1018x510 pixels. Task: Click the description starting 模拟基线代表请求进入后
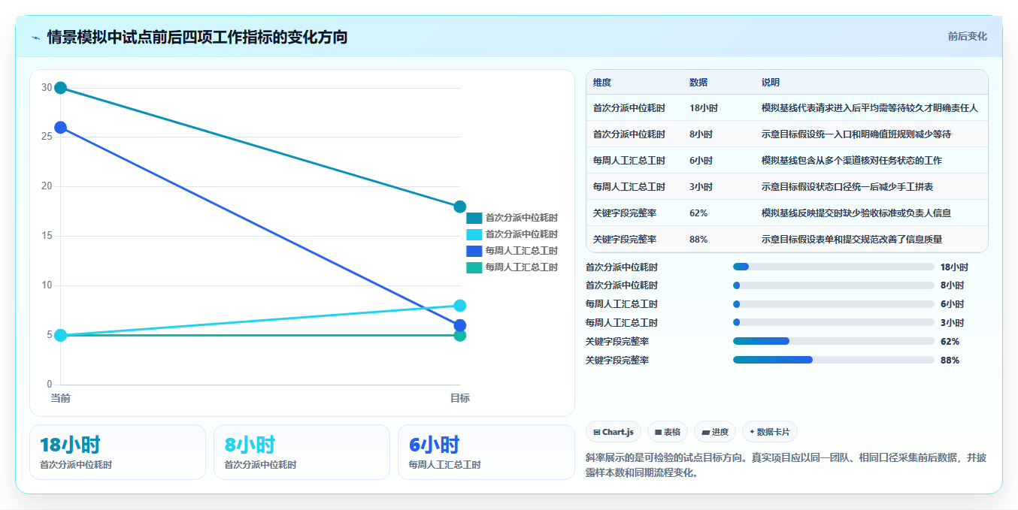coord(870,108)
